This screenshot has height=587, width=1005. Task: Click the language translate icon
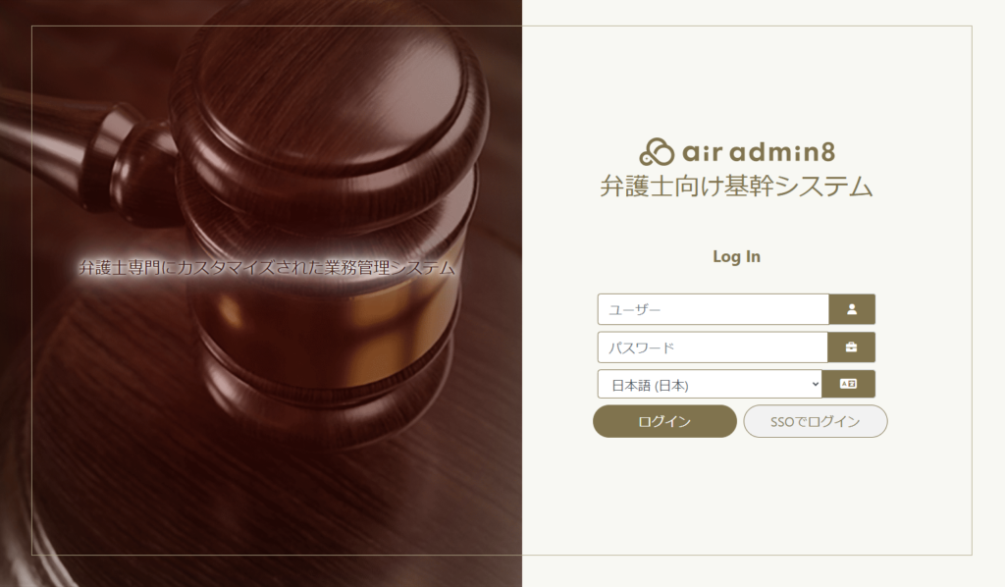point(848,384)
